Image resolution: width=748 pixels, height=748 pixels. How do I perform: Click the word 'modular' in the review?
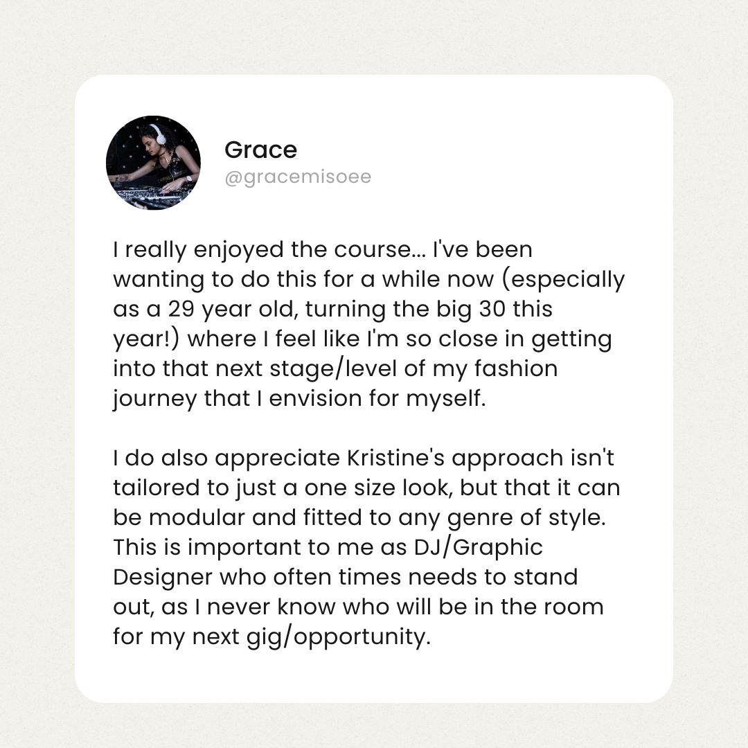click(186, 517)
